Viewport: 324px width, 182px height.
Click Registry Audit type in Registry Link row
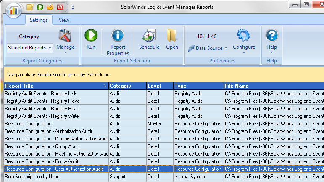198,94
